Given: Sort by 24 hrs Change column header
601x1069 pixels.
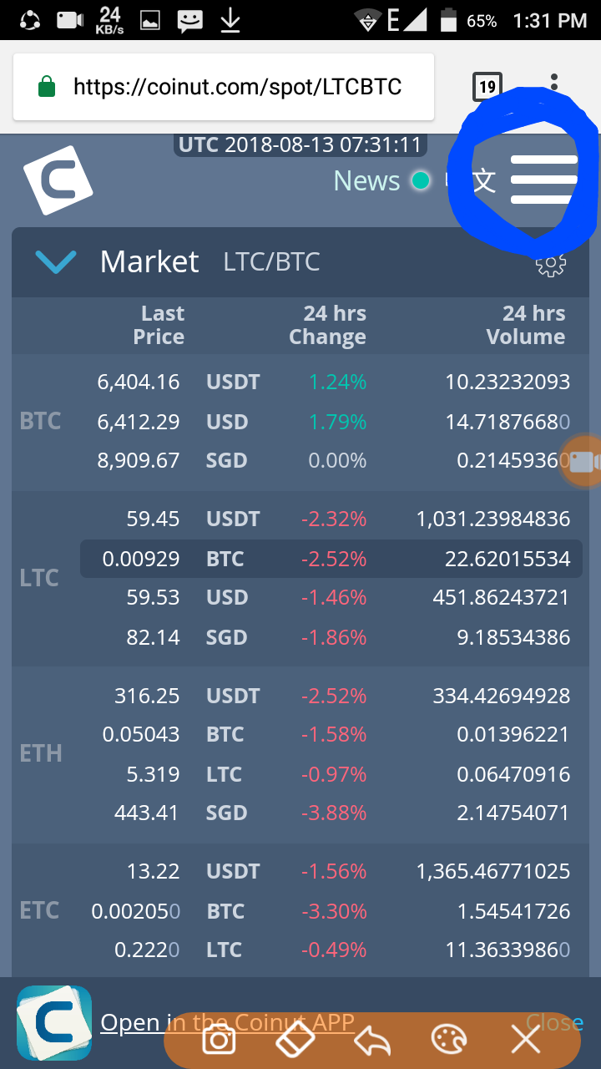Looking at the screenshot, I should [327, 325].
